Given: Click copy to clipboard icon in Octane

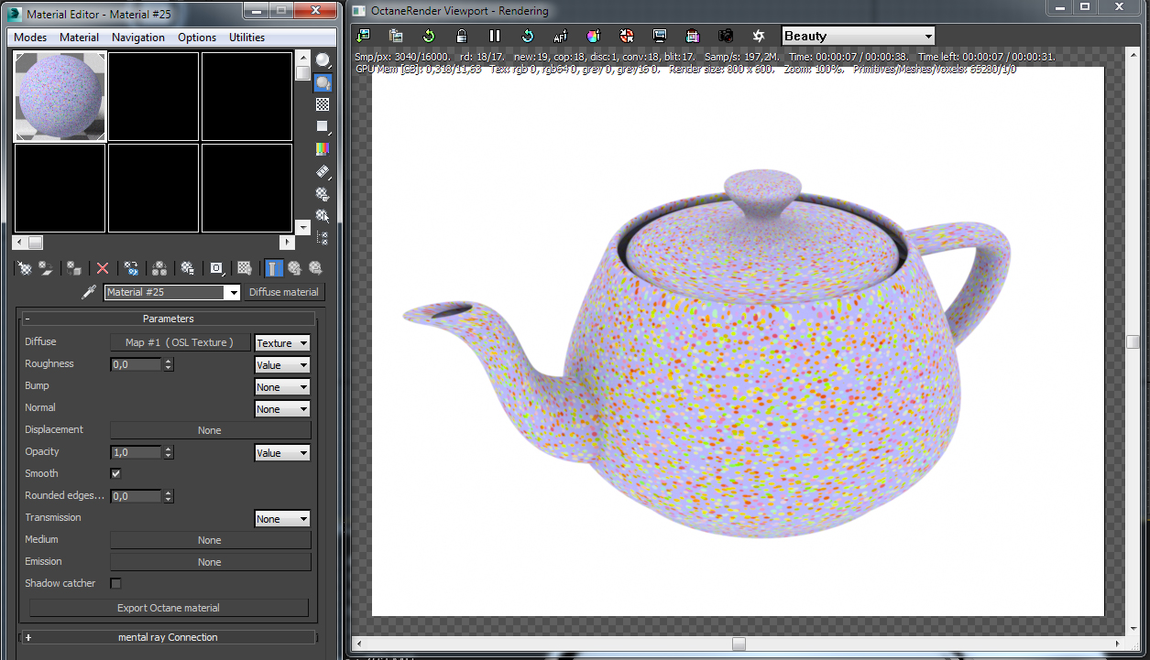Looking at the screenshot, I should [396, 36].
